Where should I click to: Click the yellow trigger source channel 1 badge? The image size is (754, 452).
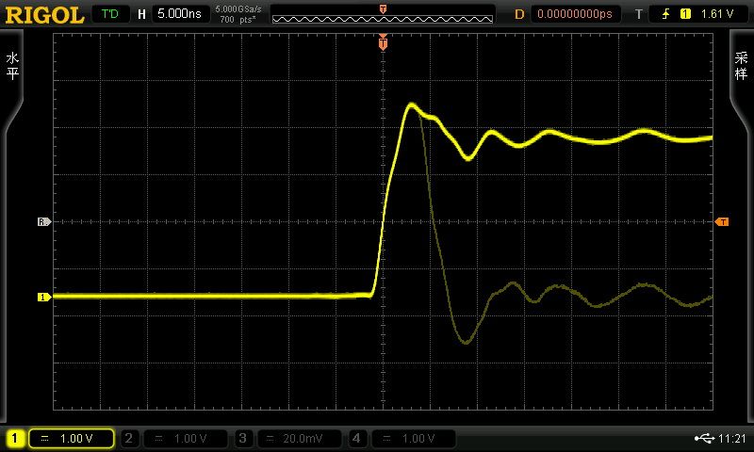click(685, 14)
